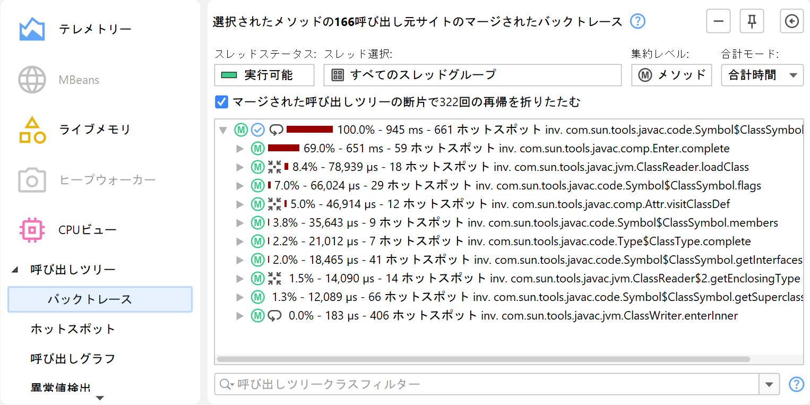
Task: Click the Heap Walker camera icon
Action: (x=32, y=180)
